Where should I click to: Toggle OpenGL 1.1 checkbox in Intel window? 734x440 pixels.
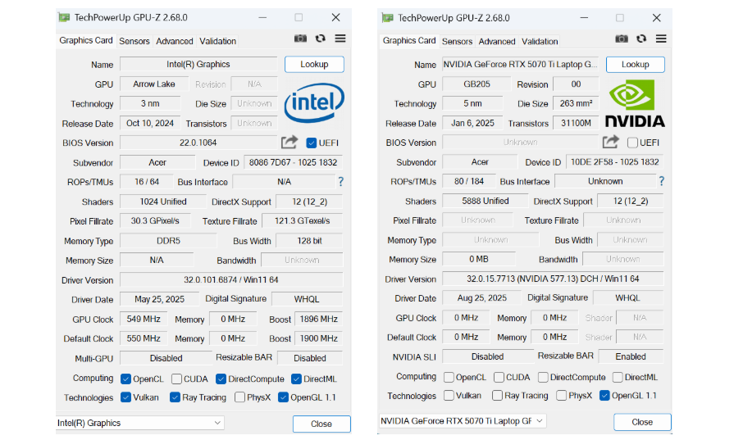coord(283,397)
